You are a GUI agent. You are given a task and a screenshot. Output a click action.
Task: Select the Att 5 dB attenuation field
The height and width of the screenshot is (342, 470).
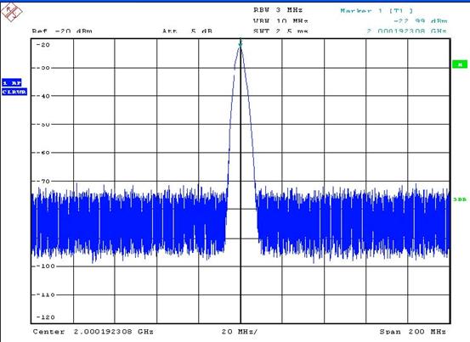187,31
